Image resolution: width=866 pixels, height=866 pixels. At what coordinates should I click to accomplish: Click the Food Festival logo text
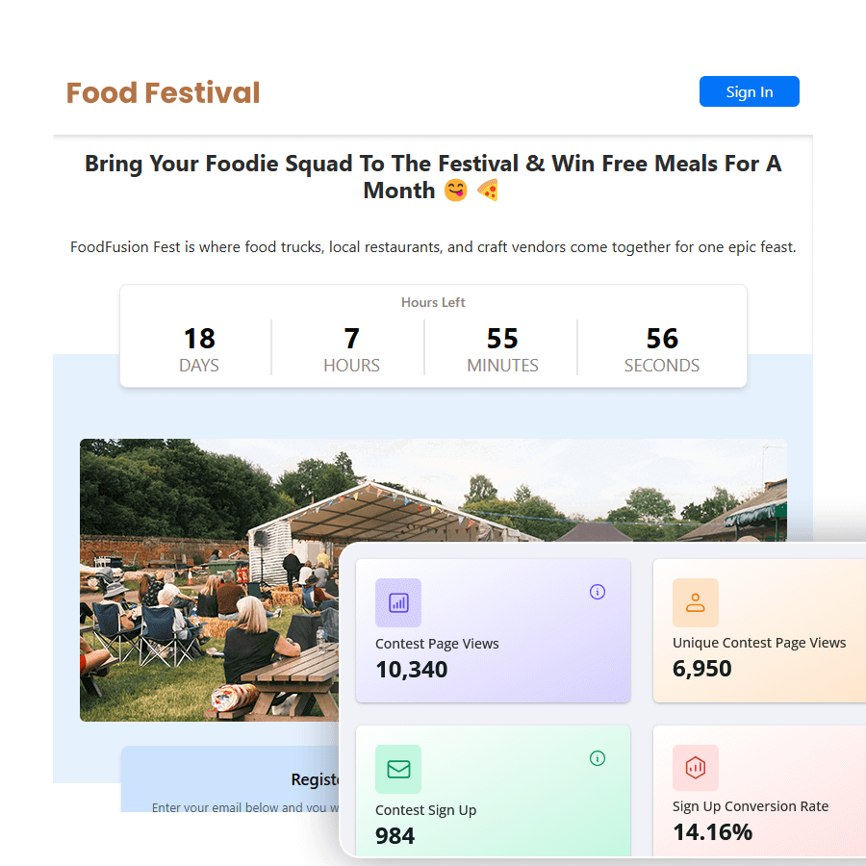pos(163,92)
